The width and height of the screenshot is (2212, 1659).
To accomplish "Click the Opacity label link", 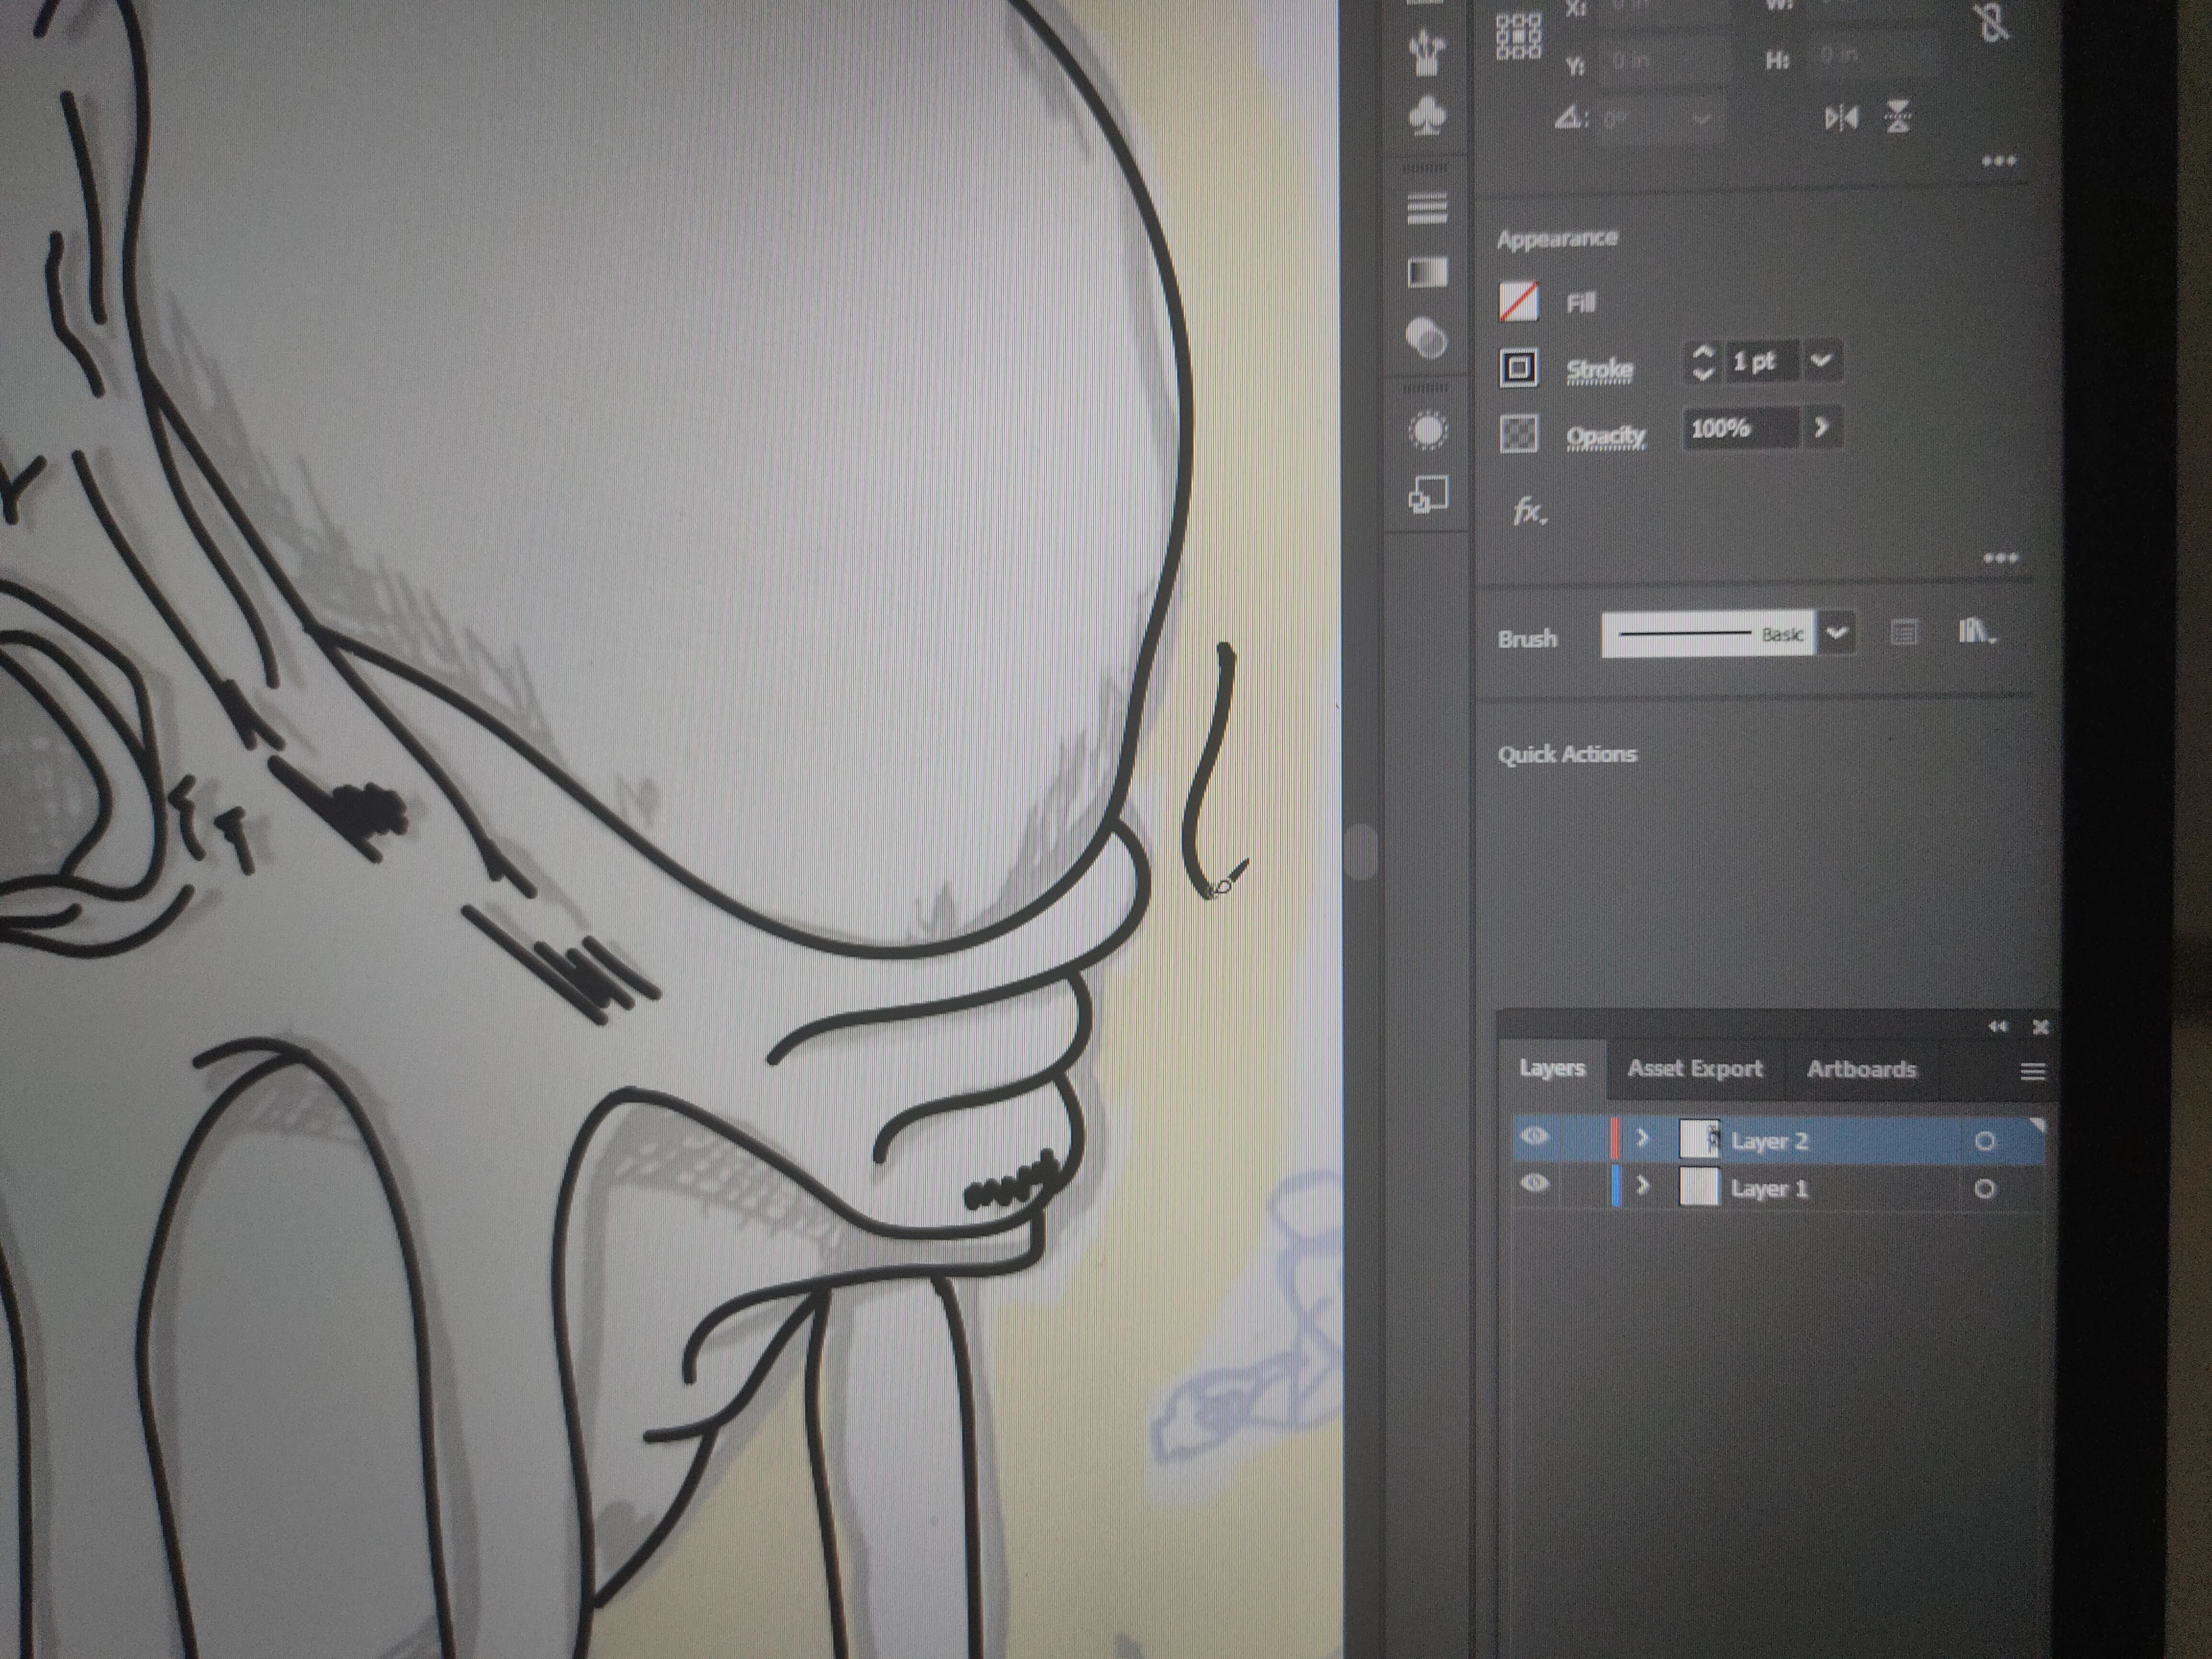I will [1605, 436].
